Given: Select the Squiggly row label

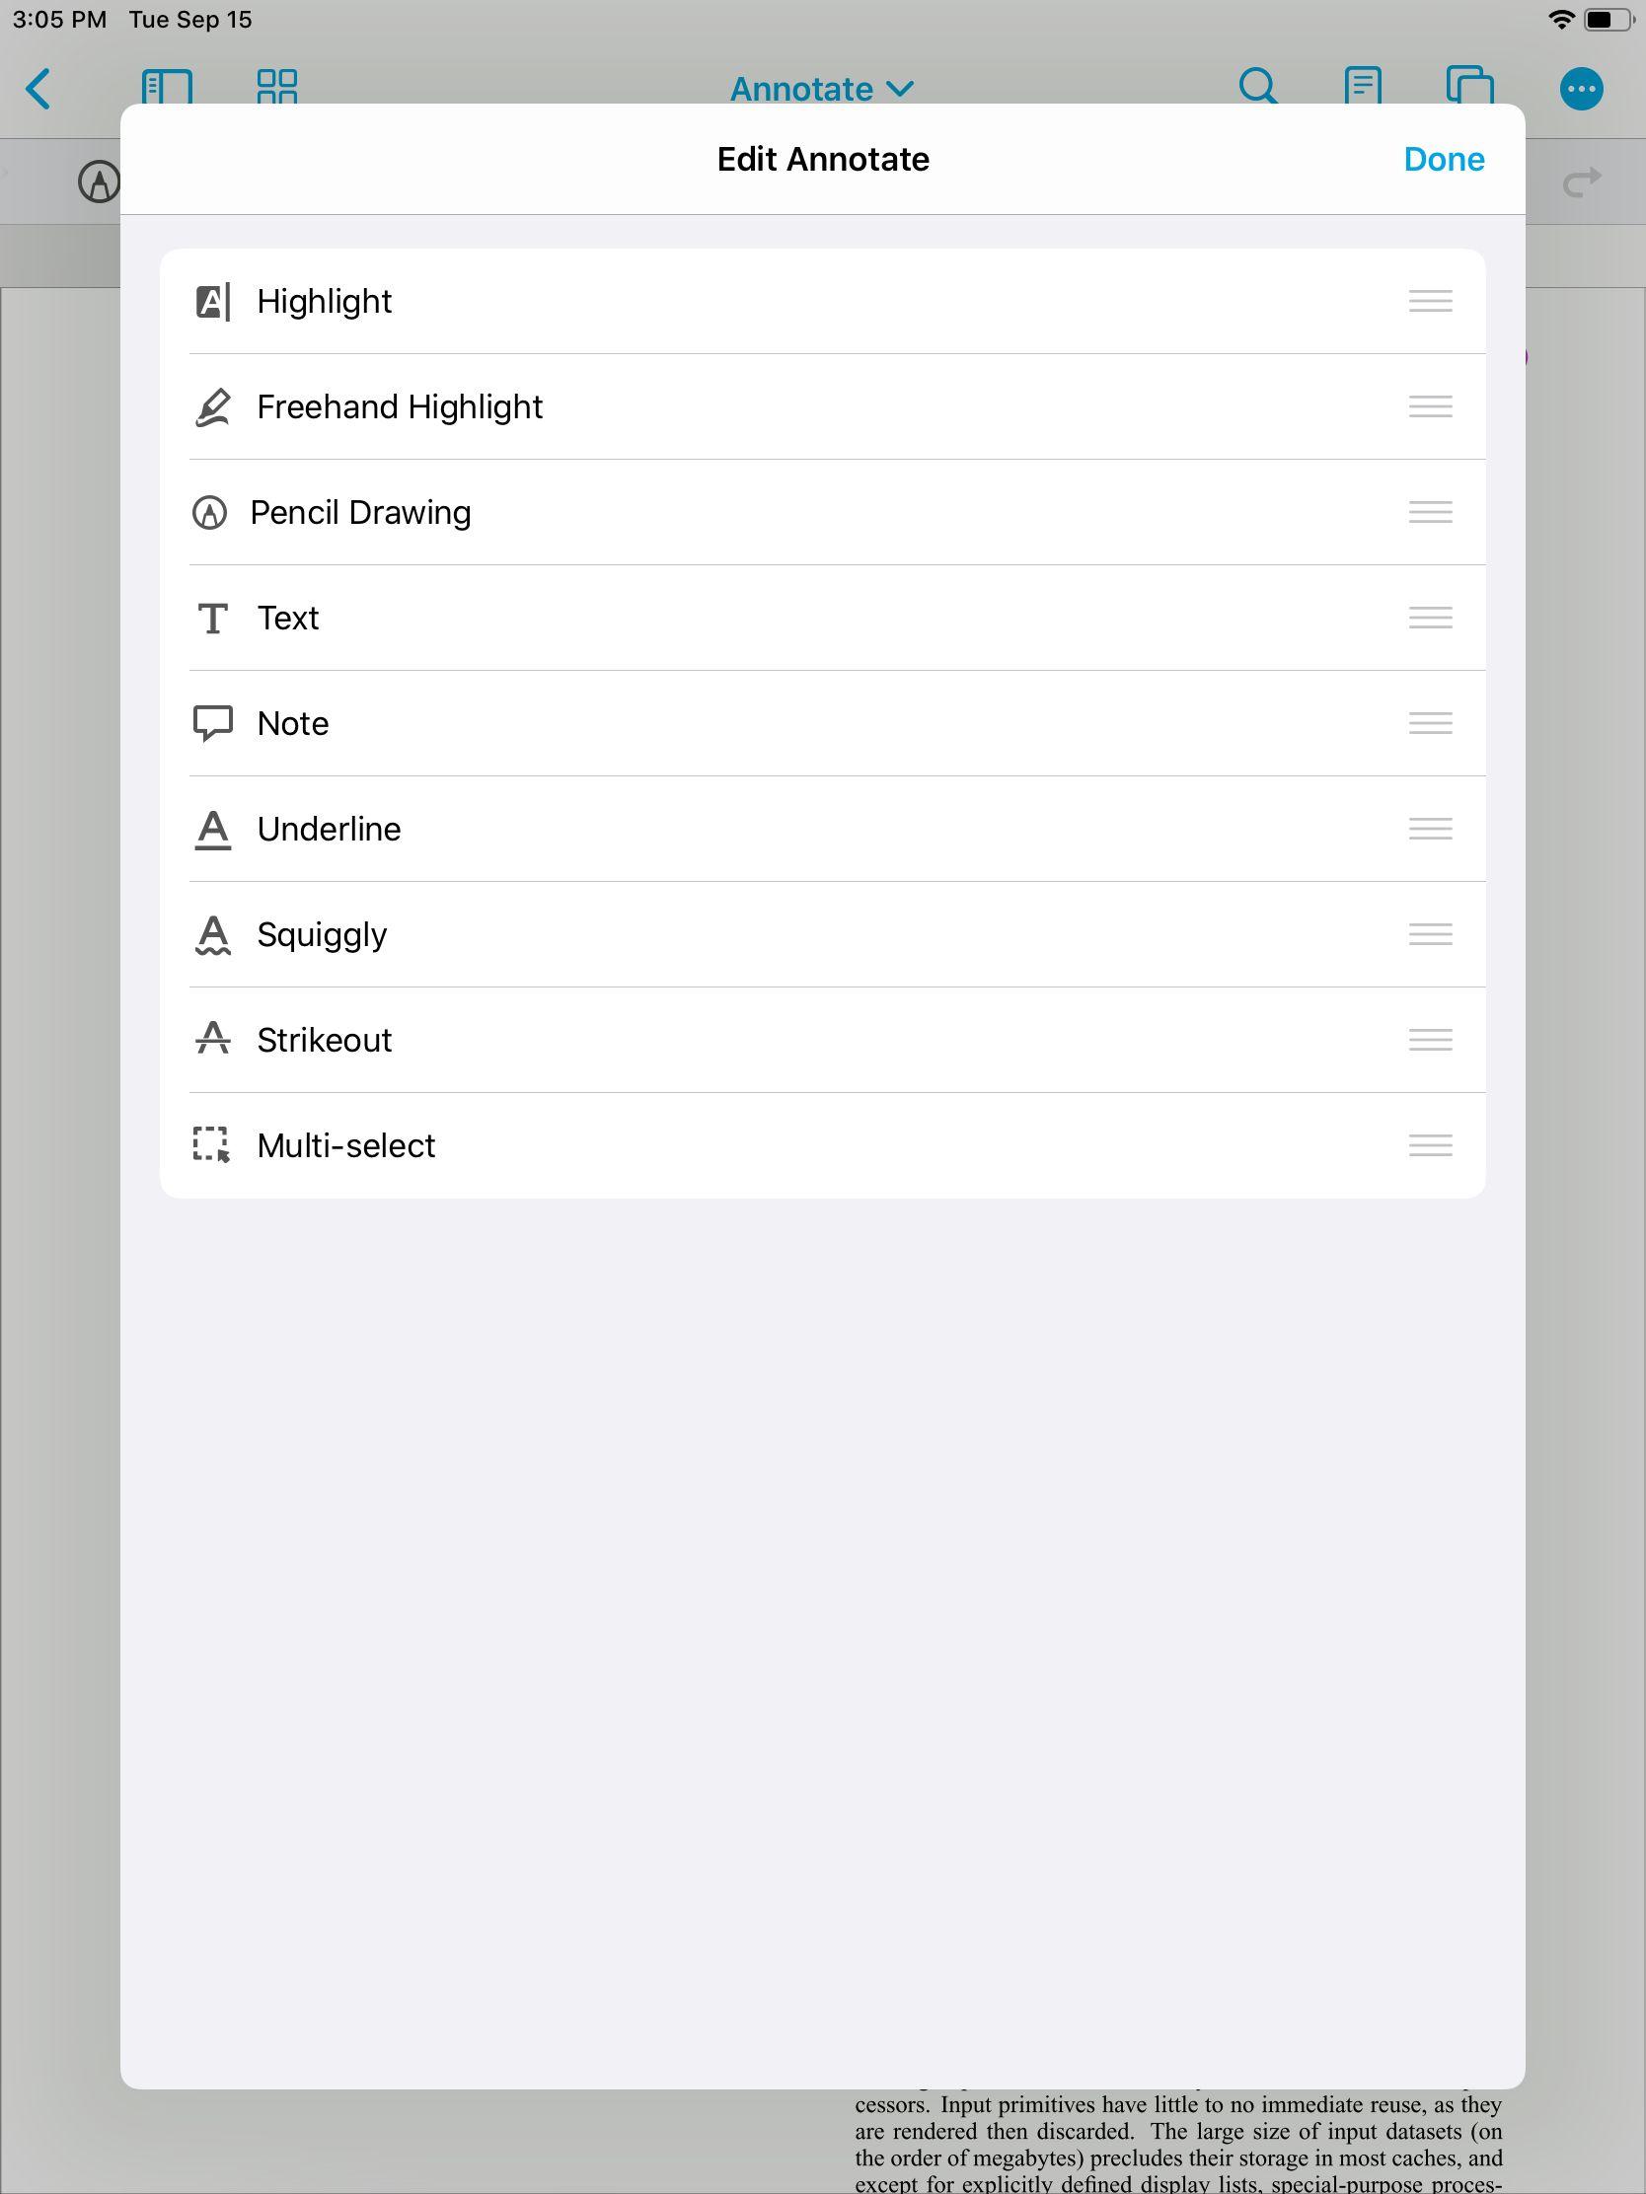Looking at the screenshot, I should pyautogui.click(x=322, y=935).
